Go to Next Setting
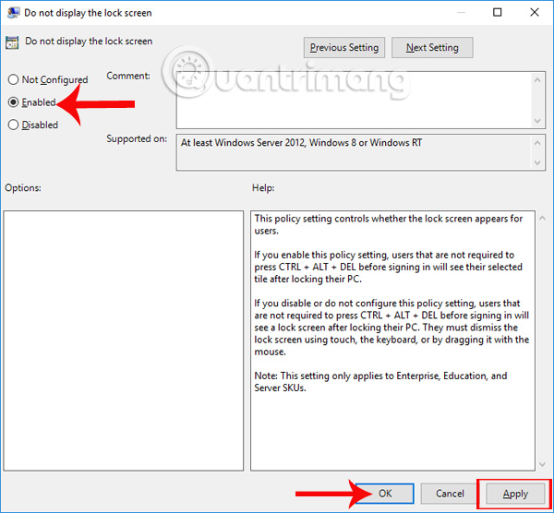The width and height of the screenshot is (554, 513). [432, 47]
